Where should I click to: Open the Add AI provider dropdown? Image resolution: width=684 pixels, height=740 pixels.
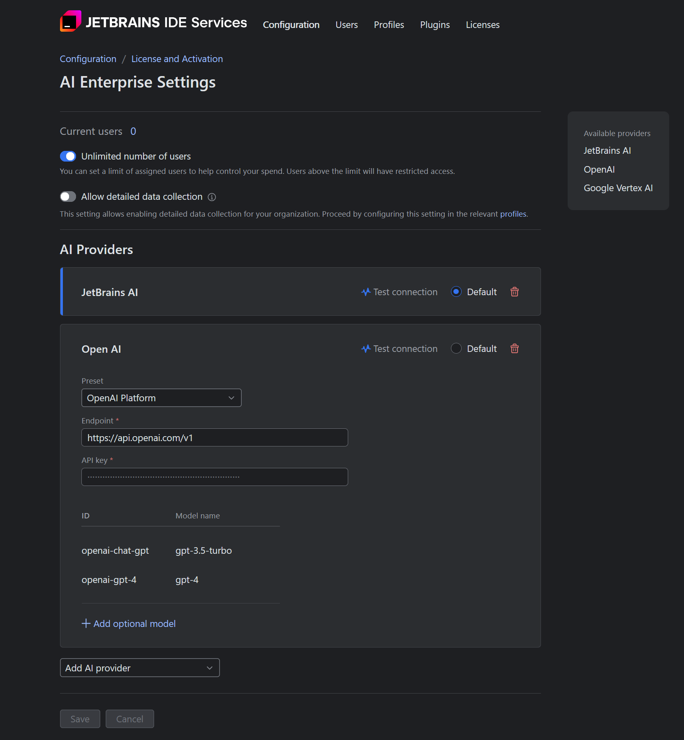pyautogui.click(x=139, y=668)
